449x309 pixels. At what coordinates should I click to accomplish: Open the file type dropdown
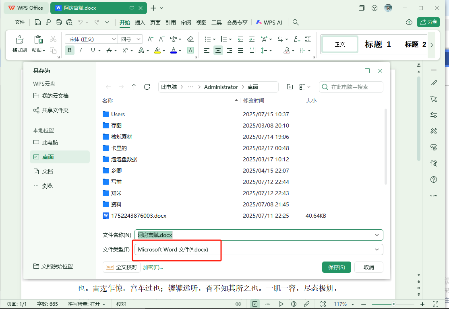click(x=377, y=249)
